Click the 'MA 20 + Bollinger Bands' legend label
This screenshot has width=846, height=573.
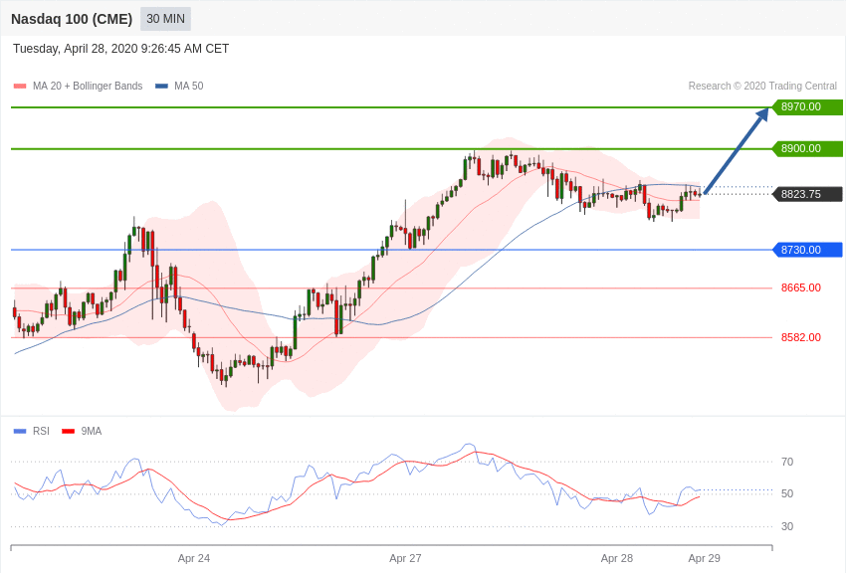pyautogui.click(x=88, y=86)
